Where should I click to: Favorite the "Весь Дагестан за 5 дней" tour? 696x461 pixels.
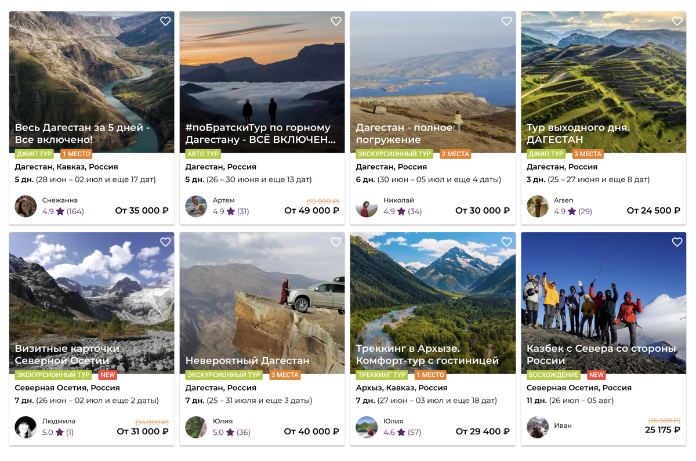[165, 21]
